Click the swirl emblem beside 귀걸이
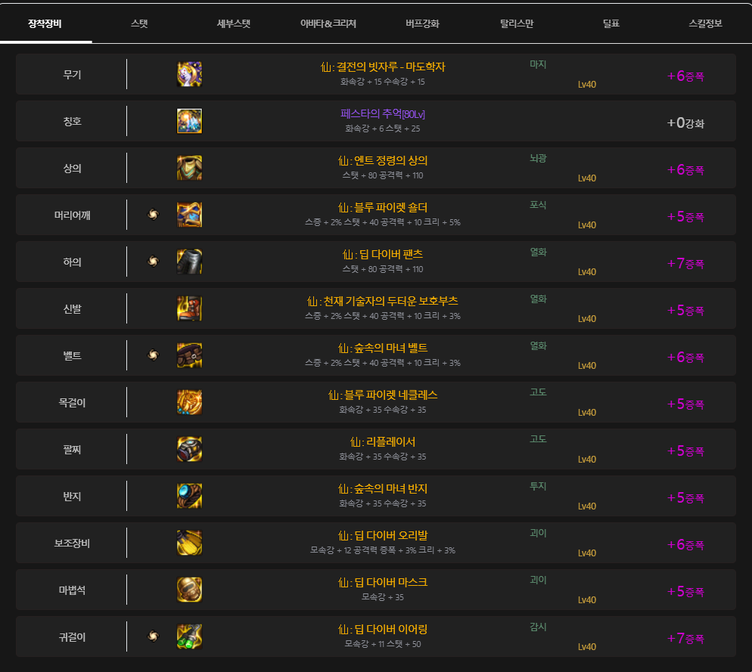The height and width of the screenshot is (672, 752). click(x=154, y=636)
